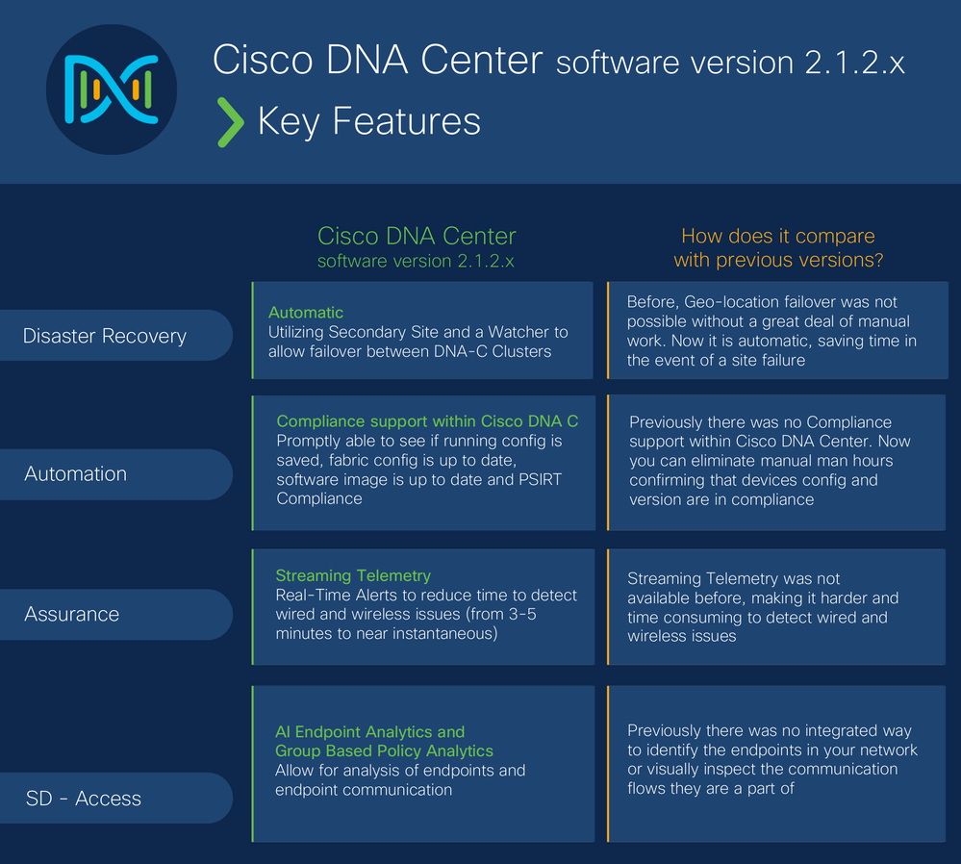961x864 pixels.
Task: Click the green chevron beside Key Features
Action: 231,122
